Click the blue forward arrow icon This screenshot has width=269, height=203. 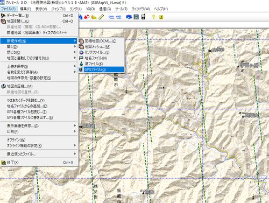point(118,17)
